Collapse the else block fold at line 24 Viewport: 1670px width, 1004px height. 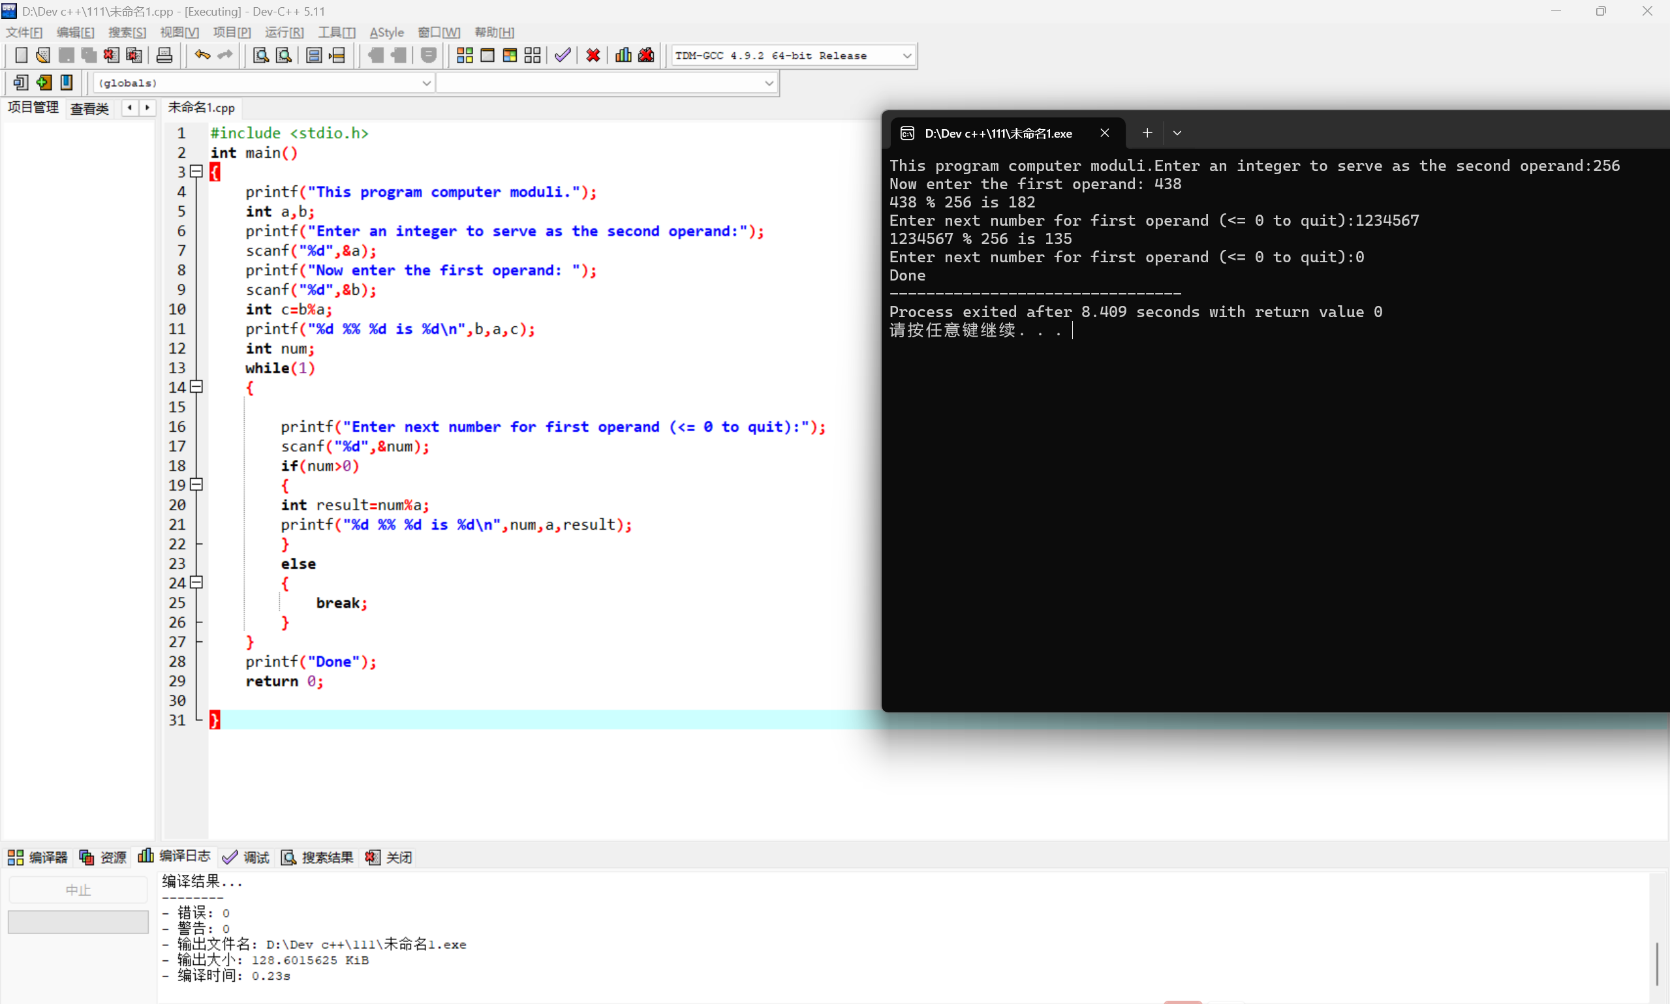point(196,583)
